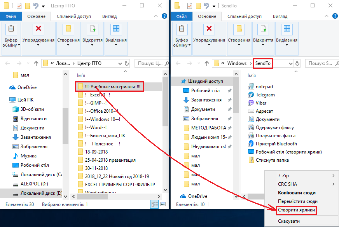Open Файл menu in SendTo window

point(182,16)
